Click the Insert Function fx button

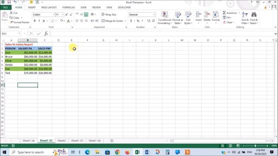tap(46, 33)
